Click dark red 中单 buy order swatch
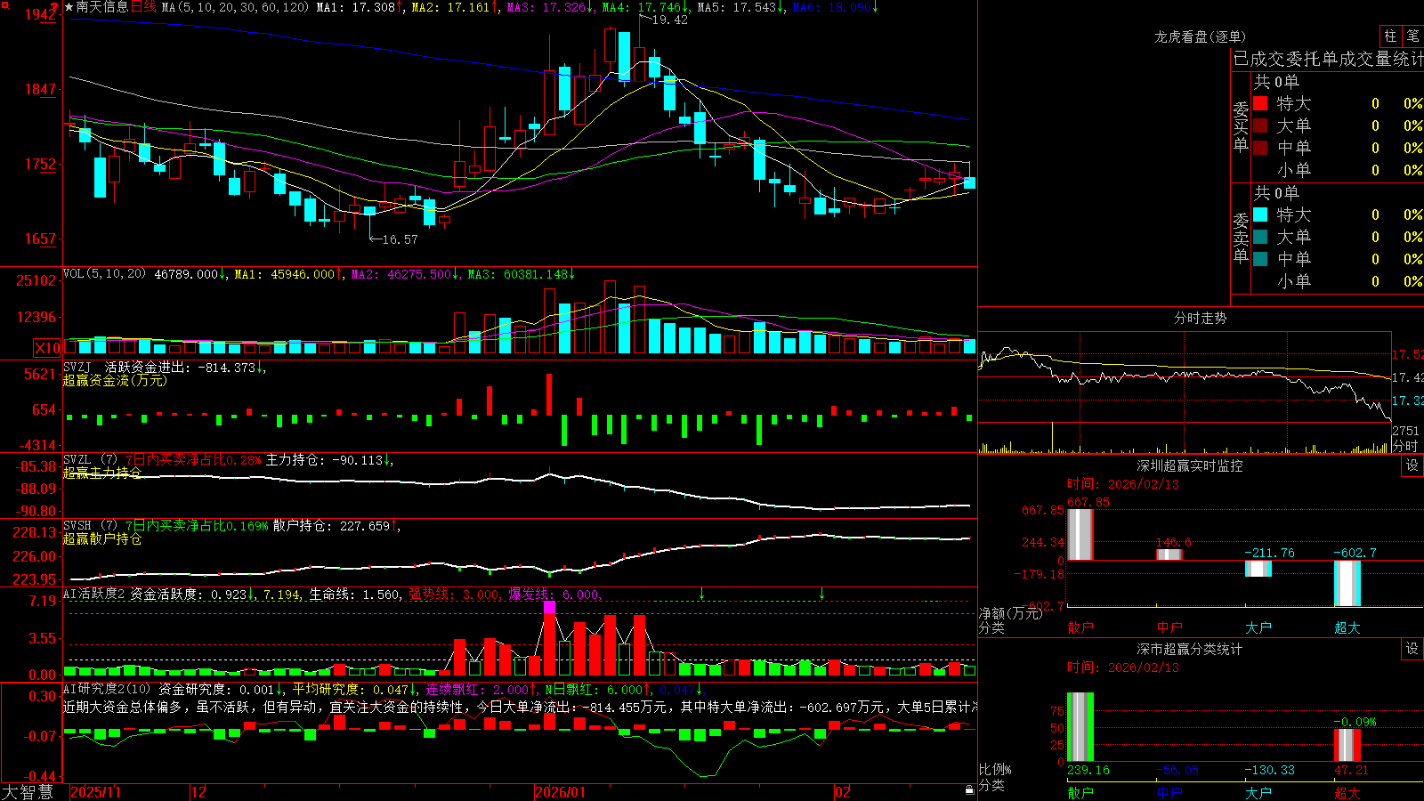The width and height of the screenshot is (1424, 801). pos(1260,148)
